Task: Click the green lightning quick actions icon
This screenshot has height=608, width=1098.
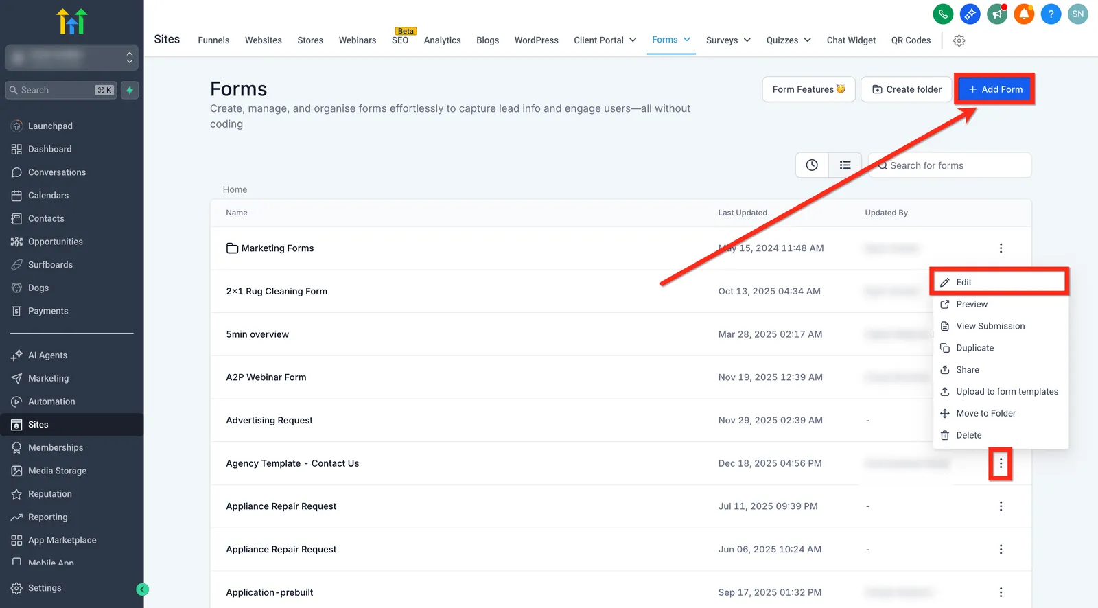Action: (130, 90)
